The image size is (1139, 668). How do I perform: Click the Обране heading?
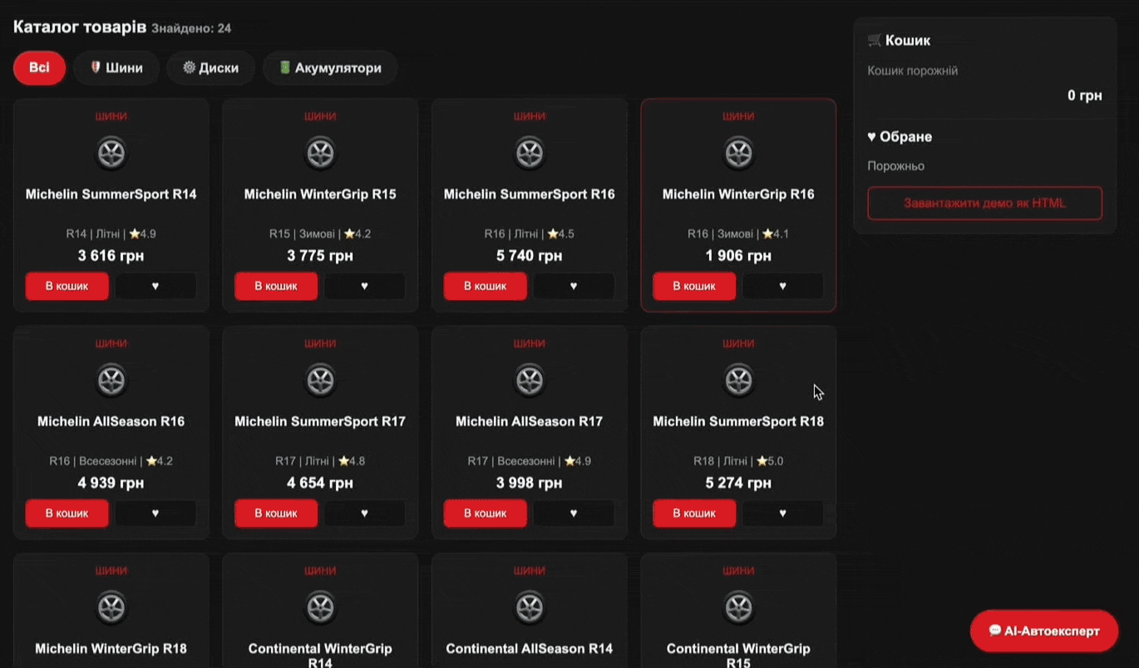coord(900,136)
